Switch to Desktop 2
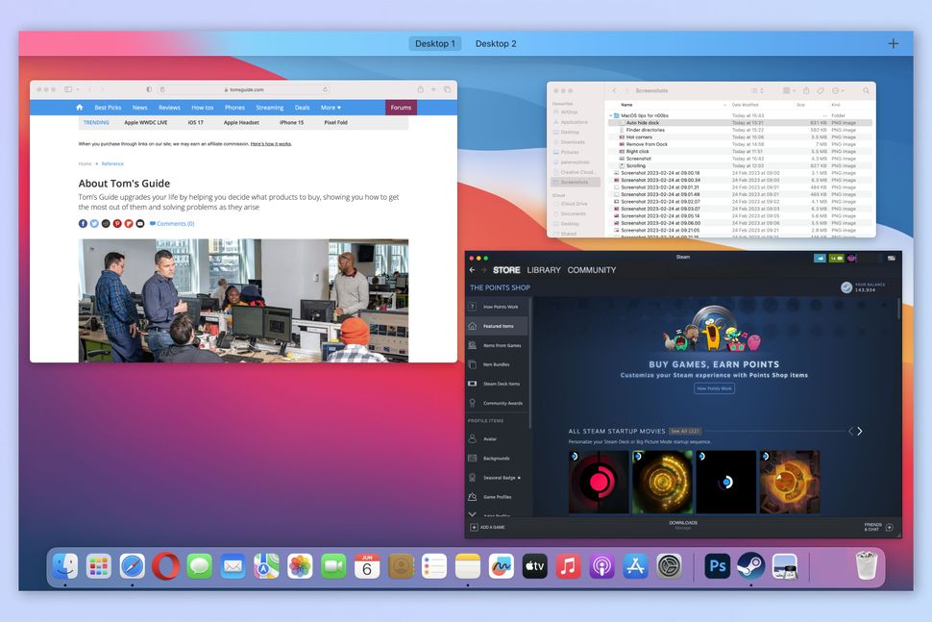Image resolution: width=932 pixels, height=622 pixels. (x=496, y=43)
